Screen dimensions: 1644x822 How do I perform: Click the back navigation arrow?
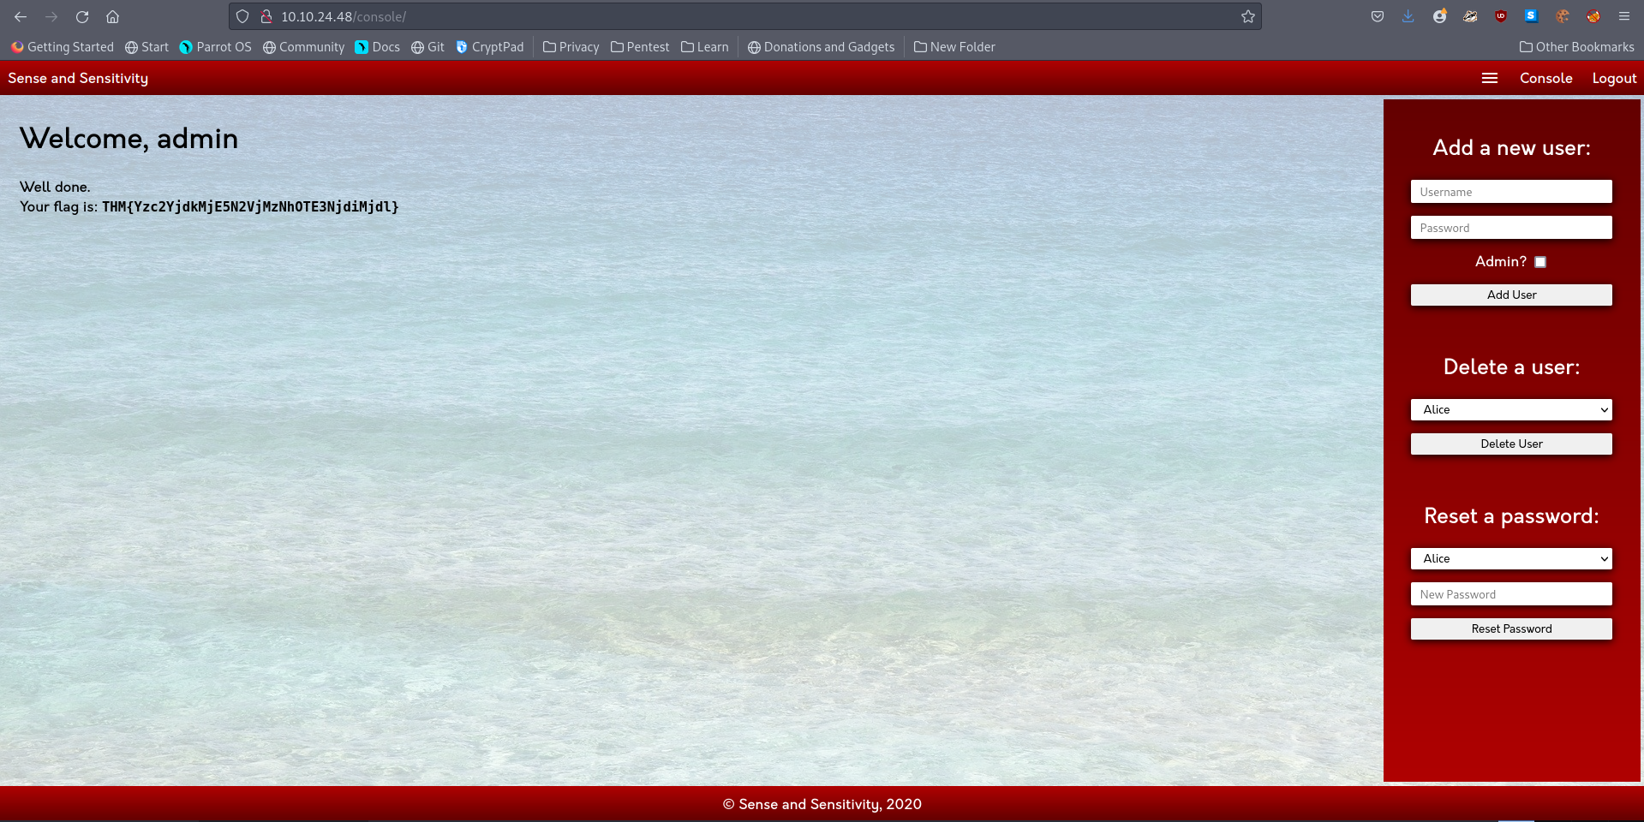pyautogui.click(x=21, y=17)
